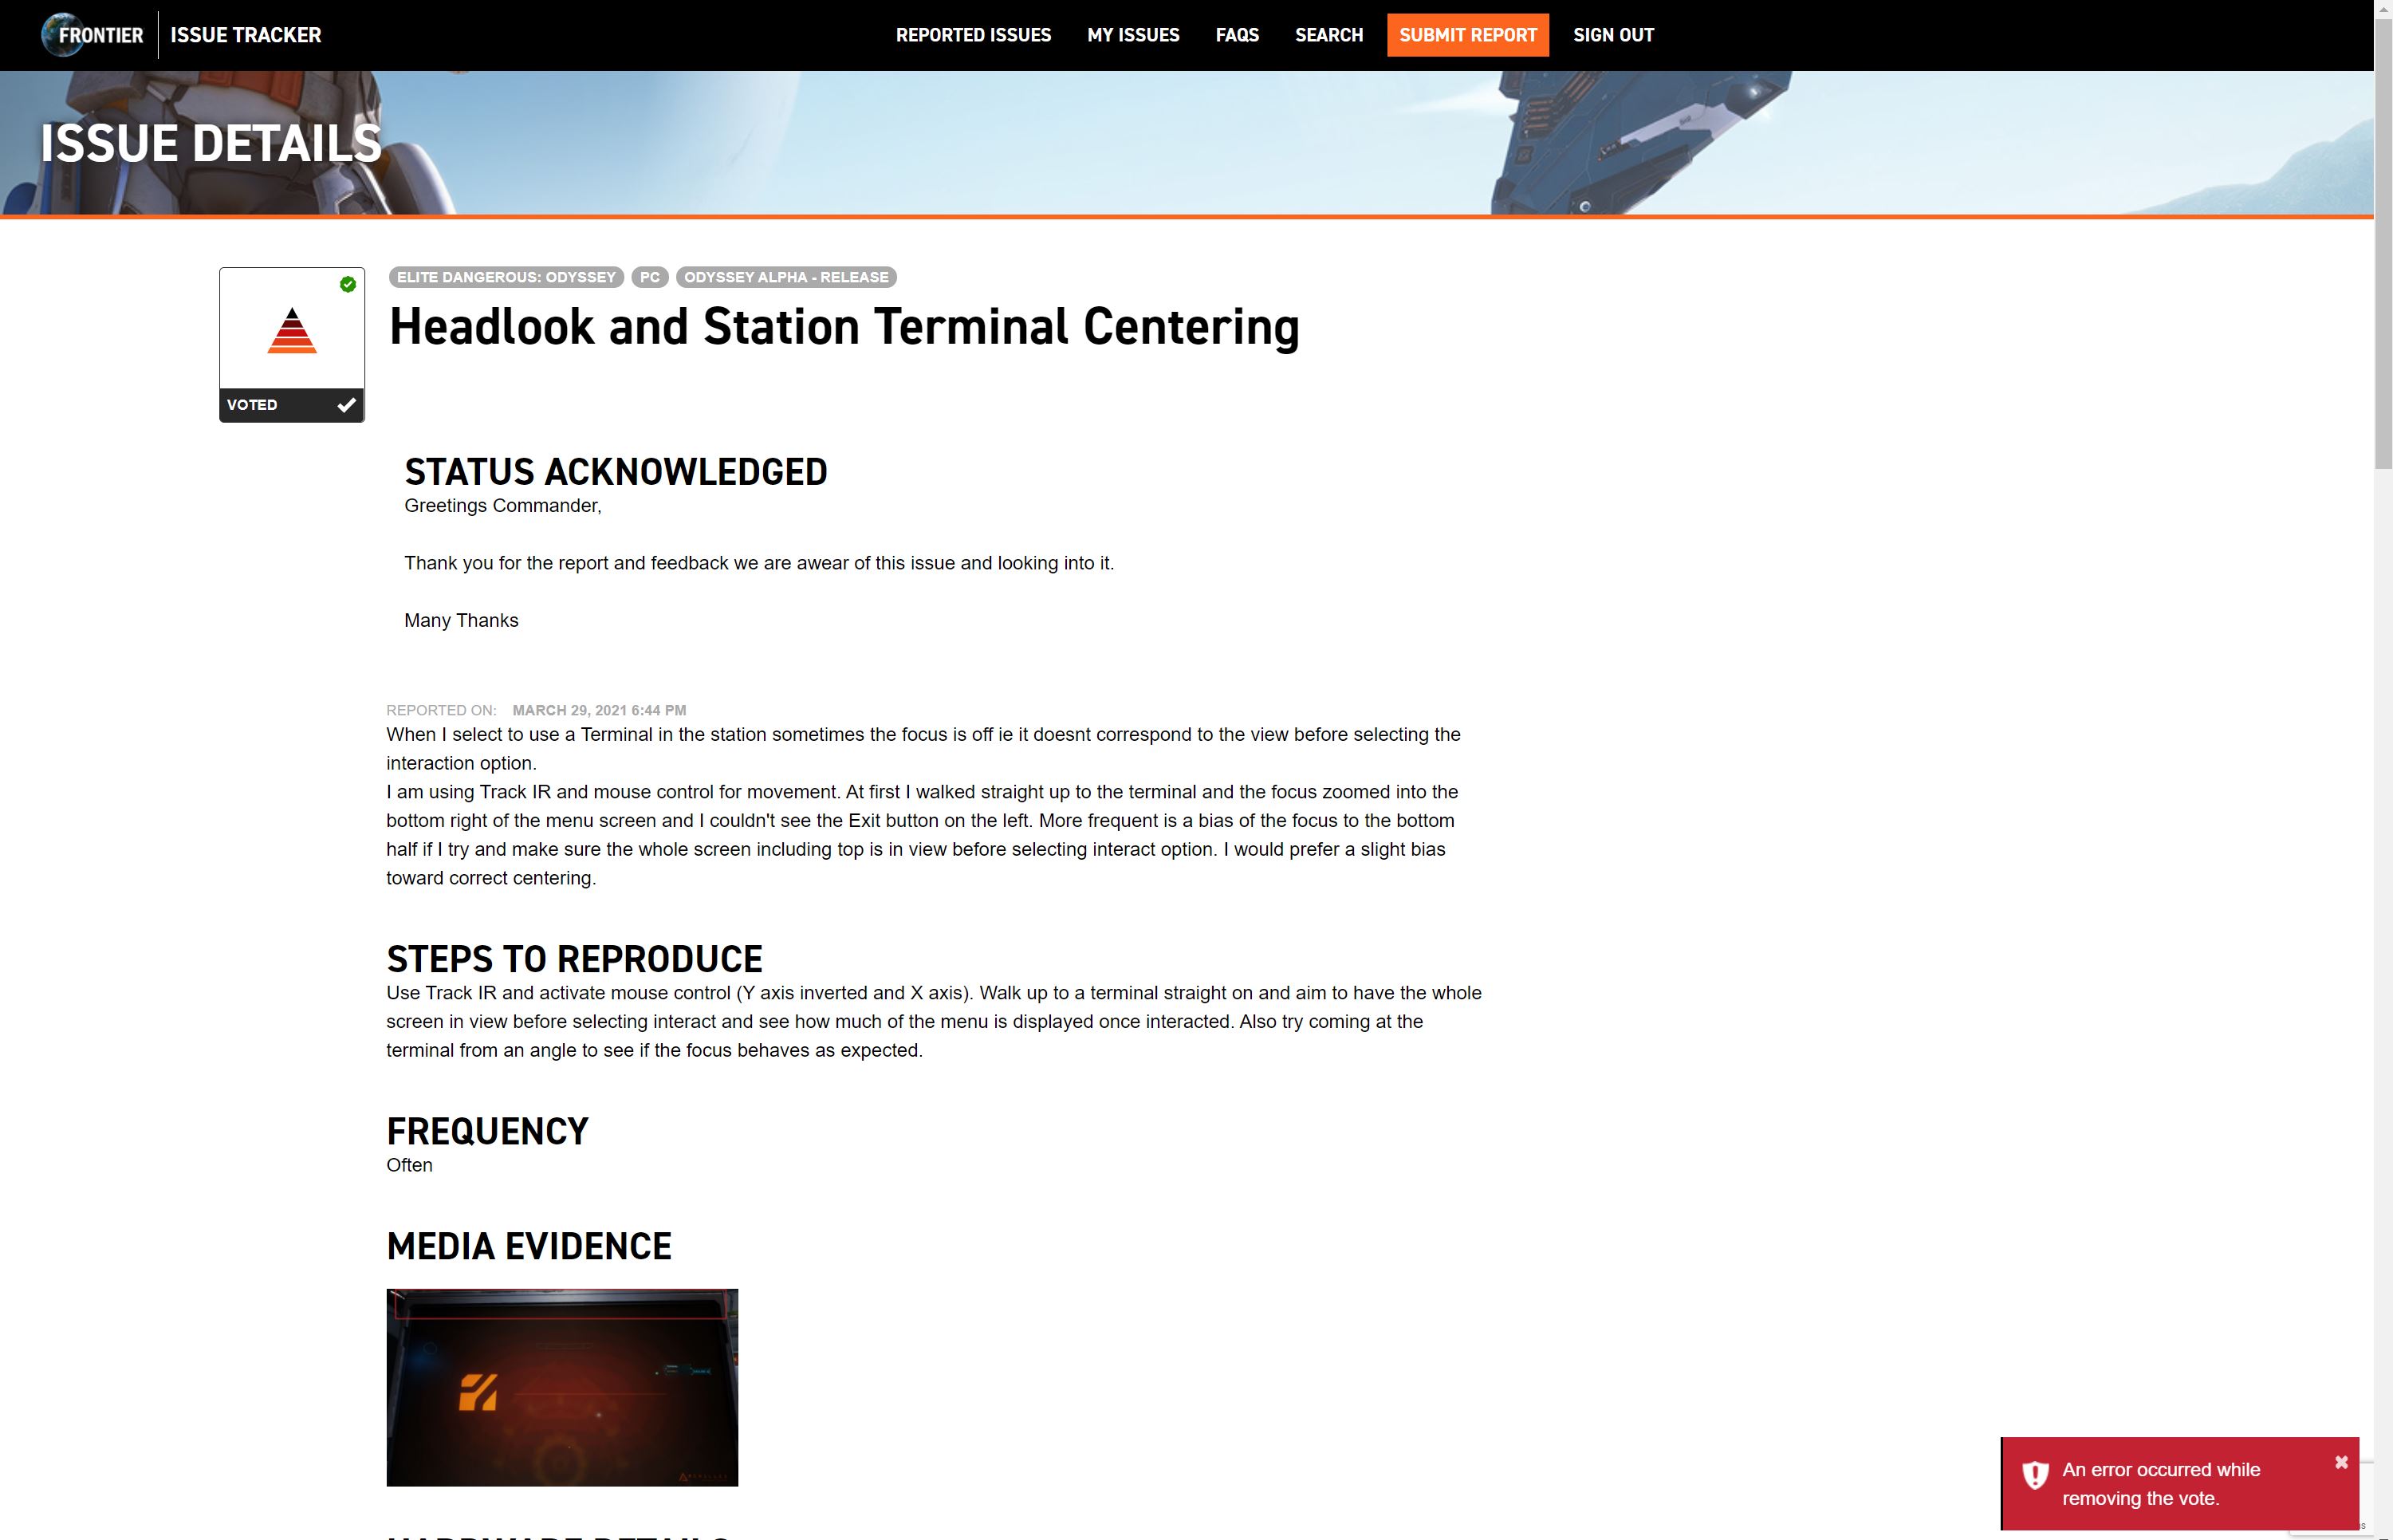Viewport: 2393px width, 1540px height.
Task: Click the Elite Dangerous: Odyssey tag
Action: pyautogui.click(x=506, y=277)
